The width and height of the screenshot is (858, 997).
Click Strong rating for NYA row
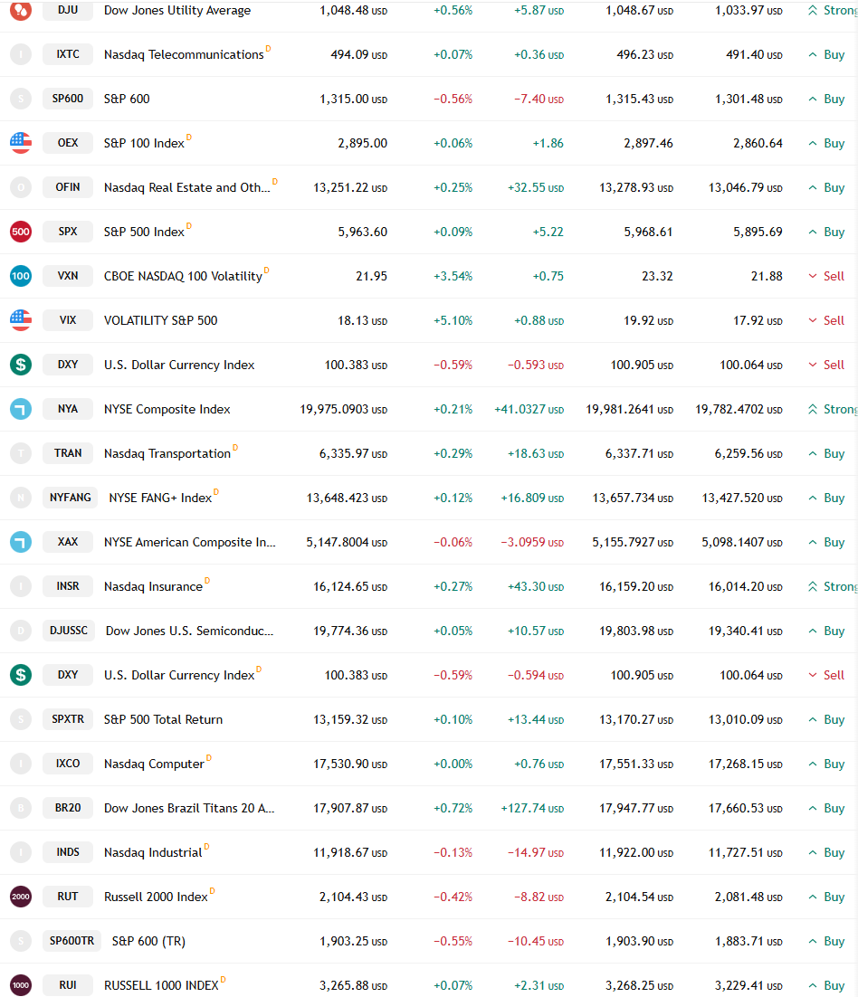(833, 410)
